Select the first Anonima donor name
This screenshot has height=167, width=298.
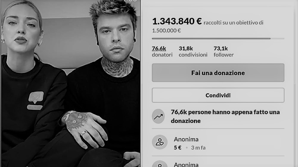tap(186, 139)
